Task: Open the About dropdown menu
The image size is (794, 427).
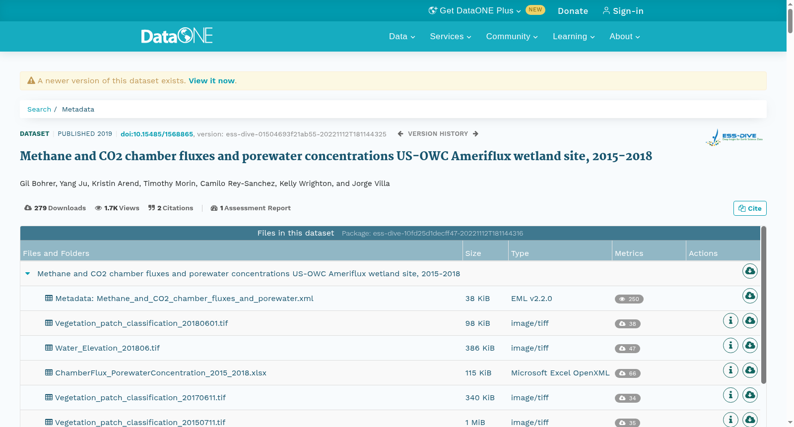Action: (x=625, y=37)
